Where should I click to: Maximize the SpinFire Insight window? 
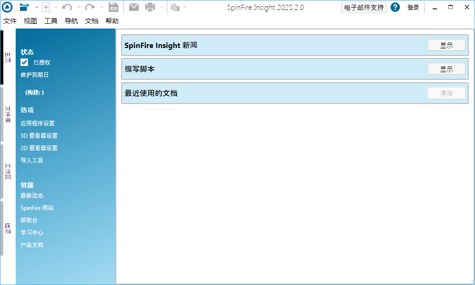click(450, 7)
